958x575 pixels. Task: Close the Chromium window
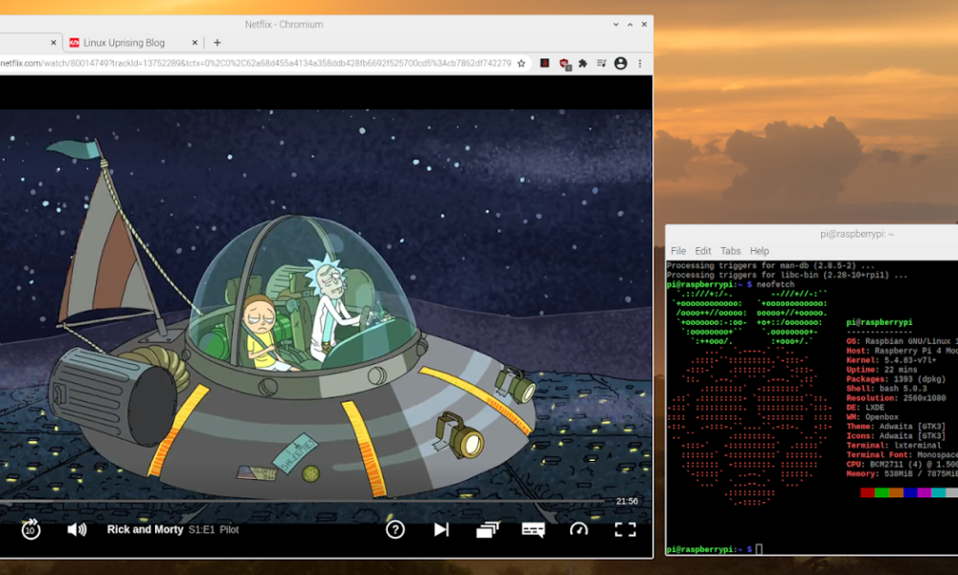[x=644, y=25]
